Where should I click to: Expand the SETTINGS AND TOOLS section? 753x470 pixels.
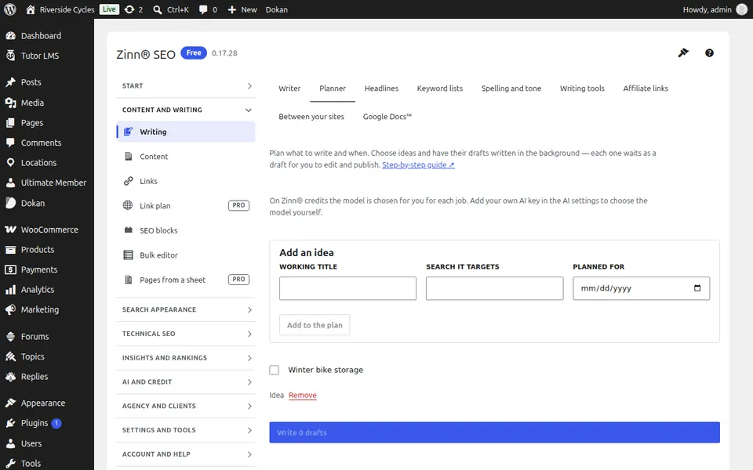[x=186, y=430]
